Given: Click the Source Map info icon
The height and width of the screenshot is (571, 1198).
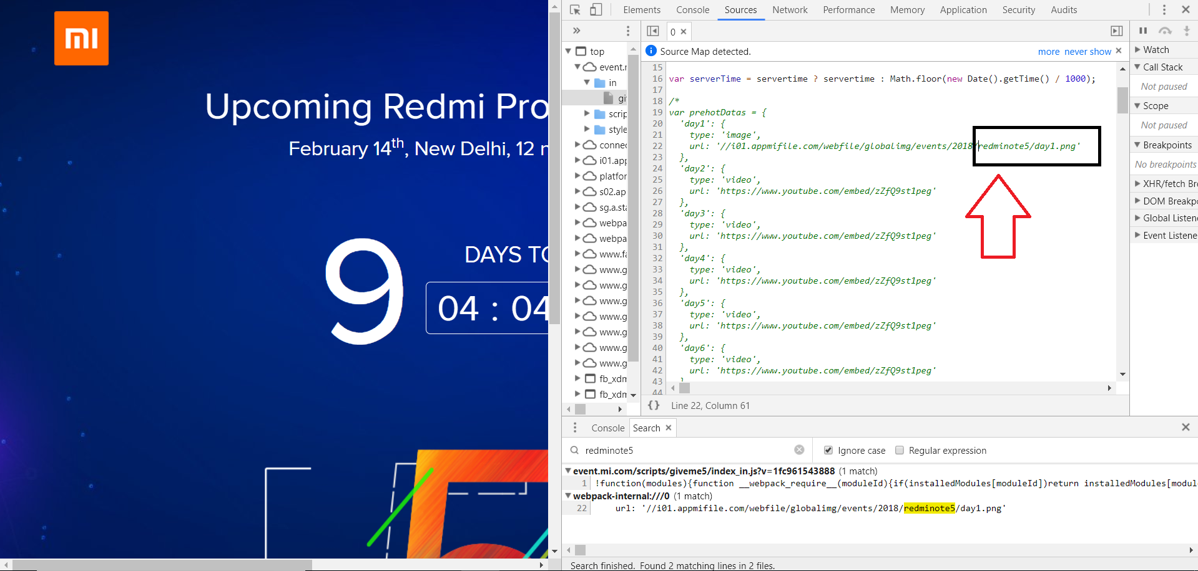Looking at the screenshot, I should pyautogui.click(x=651, y=50).
